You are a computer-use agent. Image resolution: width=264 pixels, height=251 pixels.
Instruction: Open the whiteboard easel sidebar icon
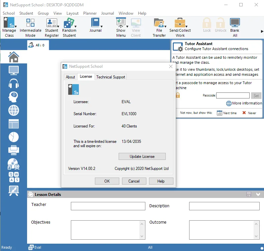click(14, 191)
